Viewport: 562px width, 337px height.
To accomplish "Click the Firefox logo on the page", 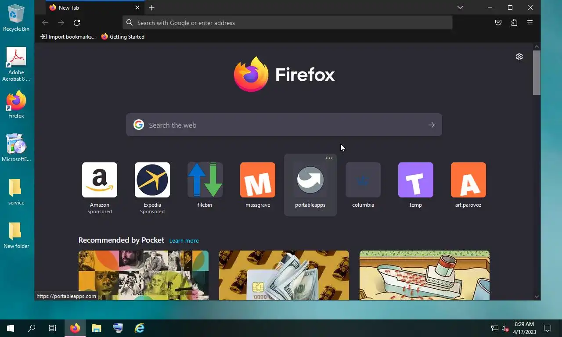I will pyautogui.click(x=284, y=75).
